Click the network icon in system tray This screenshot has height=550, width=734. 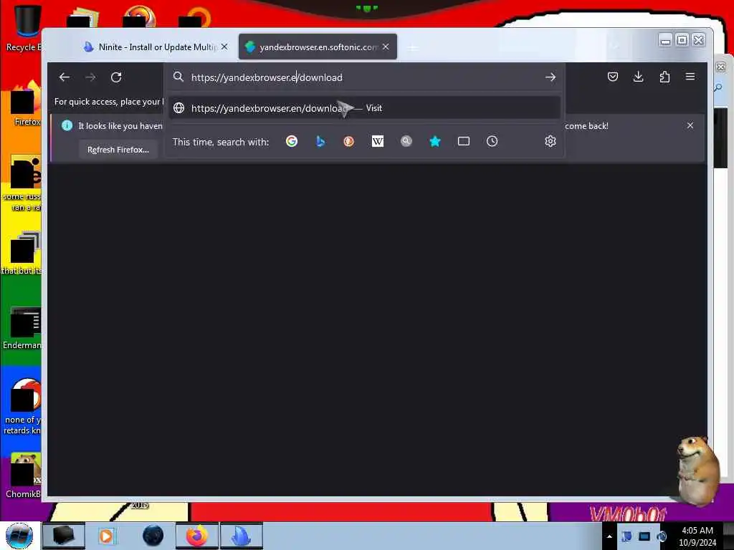(x=644, y=536)
